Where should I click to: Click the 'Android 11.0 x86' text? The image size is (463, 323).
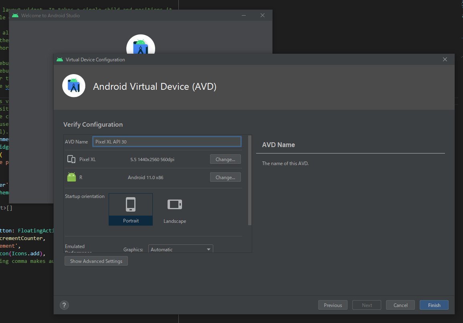click(146, 178)
